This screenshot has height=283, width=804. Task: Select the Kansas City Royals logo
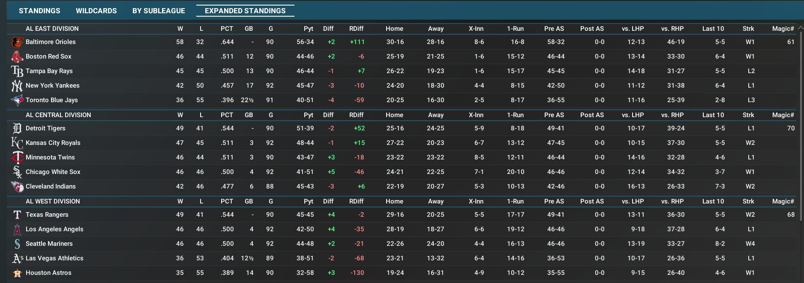click(x=17, y=143)
